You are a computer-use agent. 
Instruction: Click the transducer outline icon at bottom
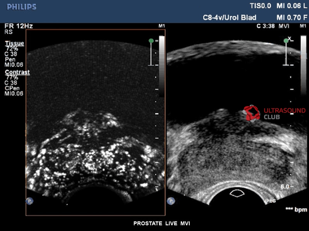pyautogui.click(x=237, y=193)
